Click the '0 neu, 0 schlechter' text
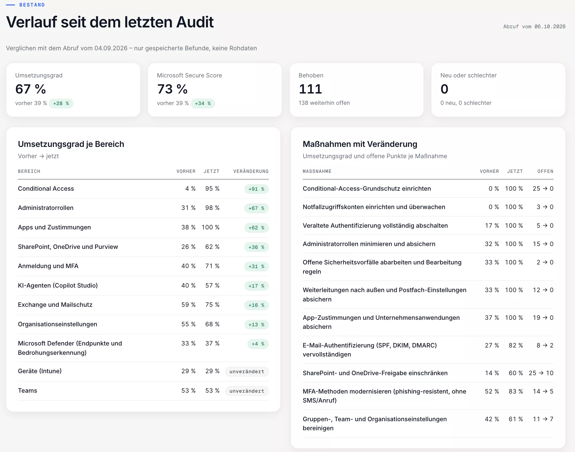This screenshot has width=575, height=452. click(466, 103)
